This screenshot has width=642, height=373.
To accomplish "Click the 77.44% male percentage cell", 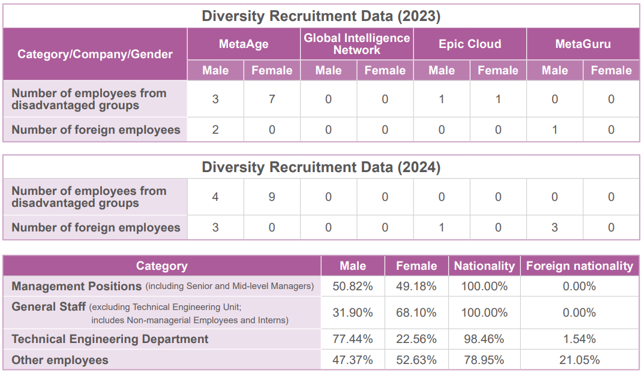I will click(x=353, y=339).
